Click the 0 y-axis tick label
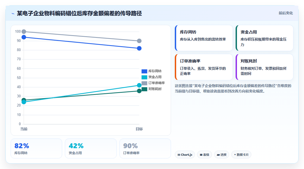This screenshot has width=304, height=169. coord(20,124)
